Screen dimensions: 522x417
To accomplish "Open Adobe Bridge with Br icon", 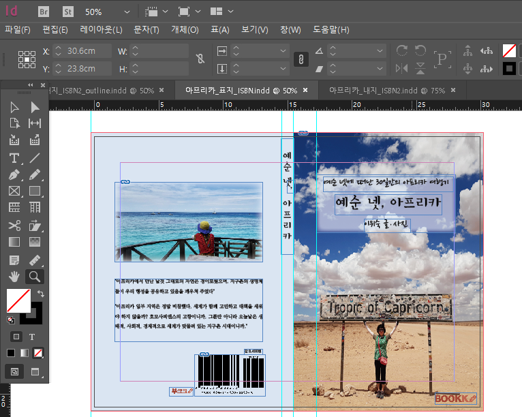I will [43, 12].
